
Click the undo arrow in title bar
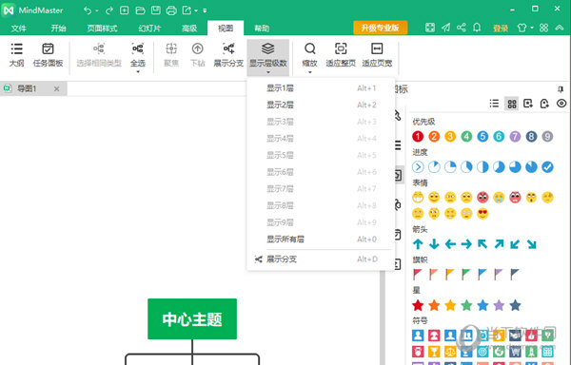88,10
